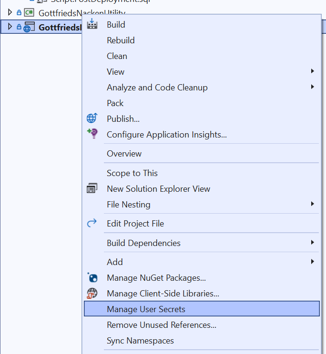This screenshot has width=326, height=354.
Task: Open the Add submenu
Action: [x=115, y=262]
